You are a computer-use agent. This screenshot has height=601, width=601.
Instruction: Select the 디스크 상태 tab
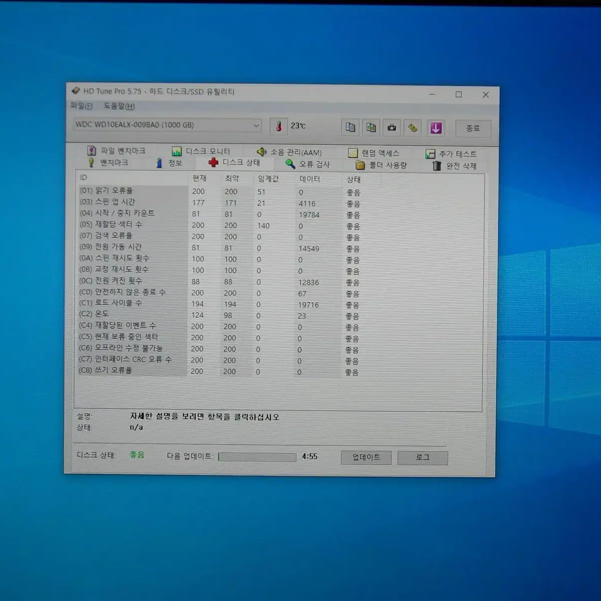pos(234,162)
